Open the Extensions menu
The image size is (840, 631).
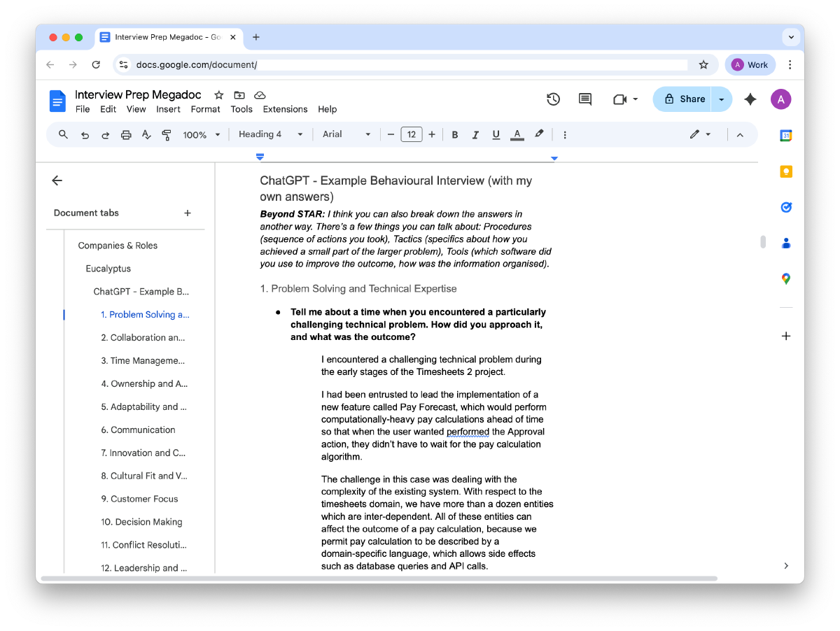click(x=285, y=109)
